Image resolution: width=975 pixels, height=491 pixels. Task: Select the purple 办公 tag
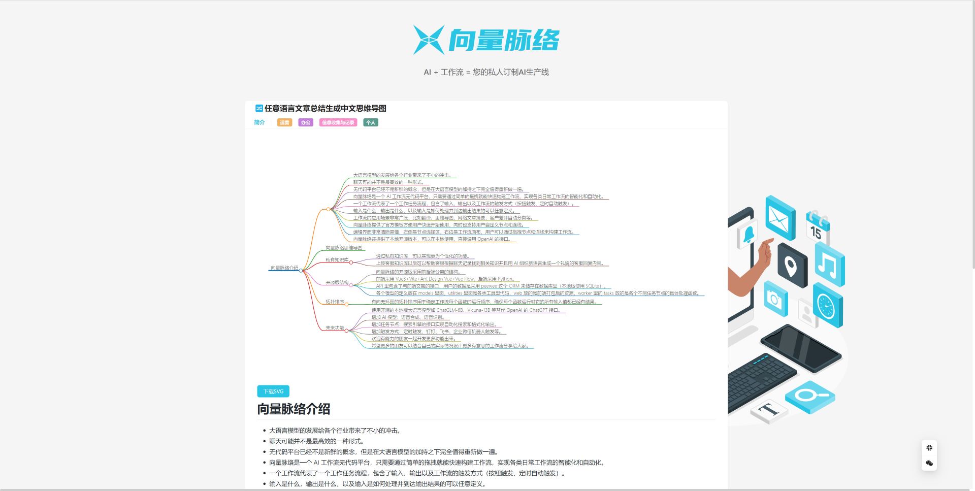click(x=306, y=122)
